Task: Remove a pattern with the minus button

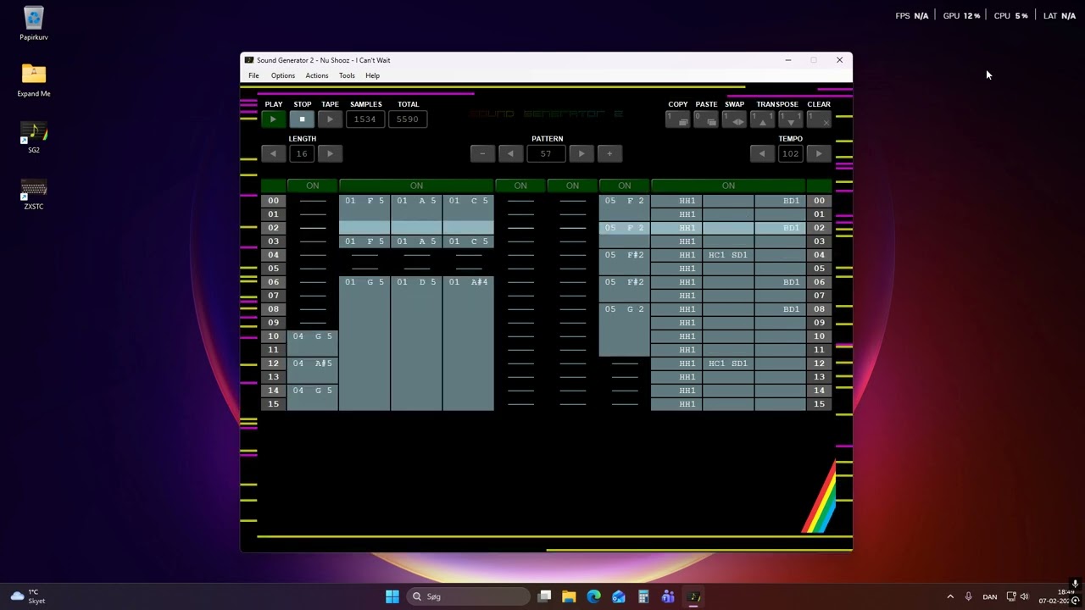Action: [x=482, y=153]
